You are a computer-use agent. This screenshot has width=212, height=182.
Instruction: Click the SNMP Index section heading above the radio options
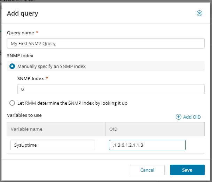tap(20, 55)
